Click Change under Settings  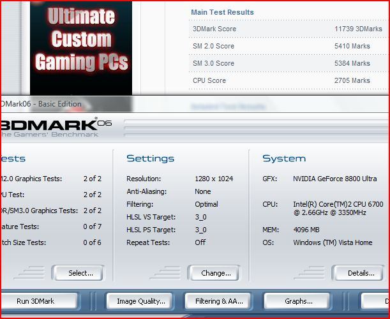[214, 273]
